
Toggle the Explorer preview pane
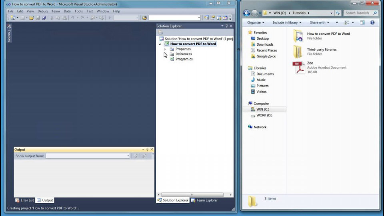click(362, 22)
